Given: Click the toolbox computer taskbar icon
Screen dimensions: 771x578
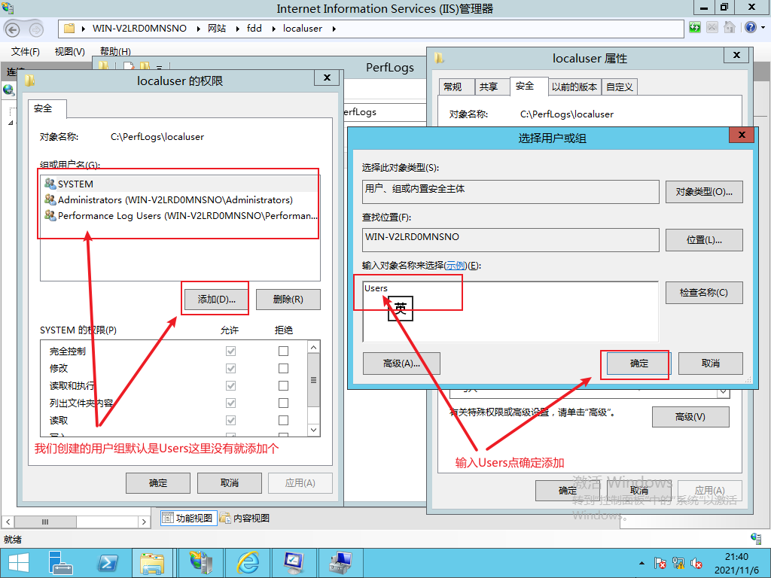Looking at the screenshot, I should (x=340, y=563).
